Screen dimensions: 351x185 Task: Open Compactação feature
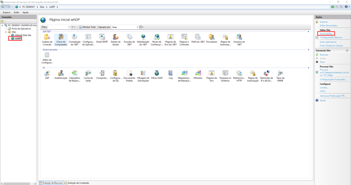pos(102,75)
